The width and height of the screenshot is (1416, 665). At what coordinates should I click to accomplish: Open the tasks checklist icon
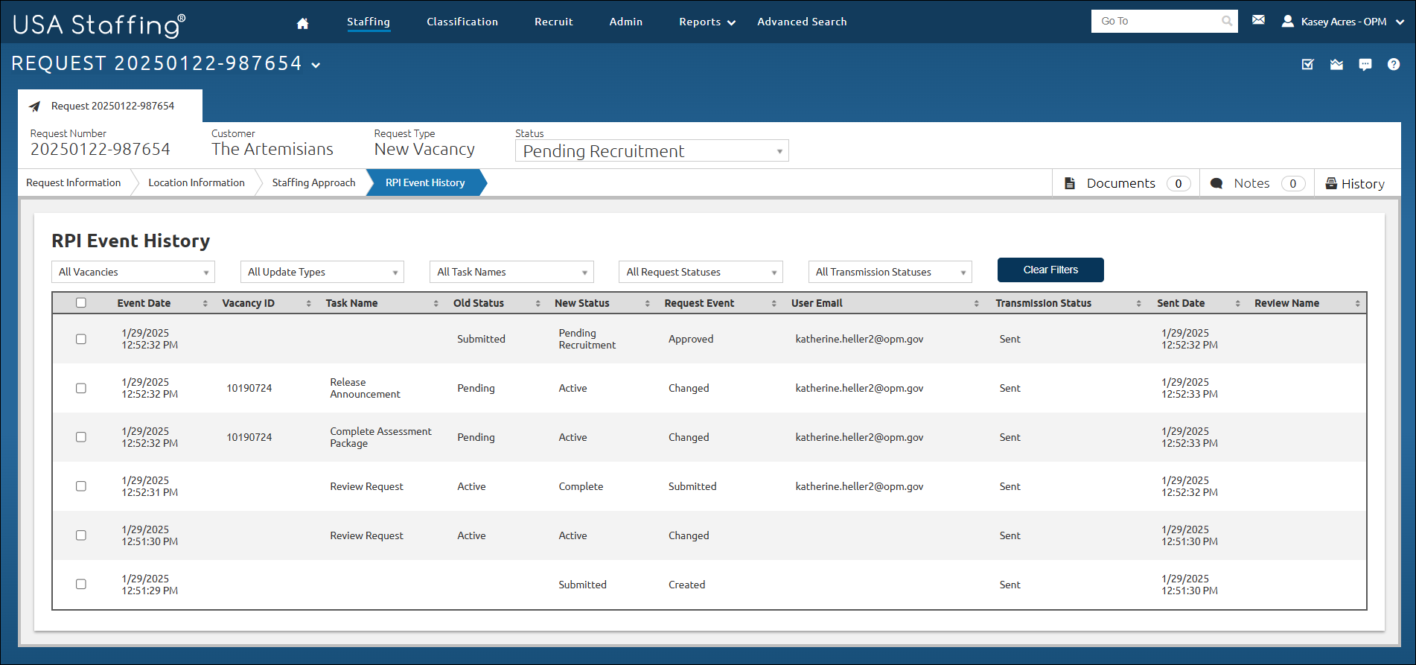1308,65
